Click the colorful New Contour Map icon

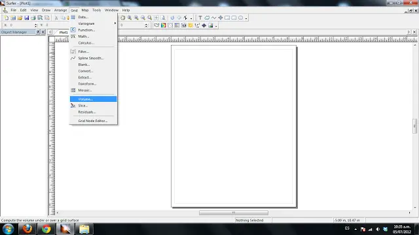click(163, 25)
